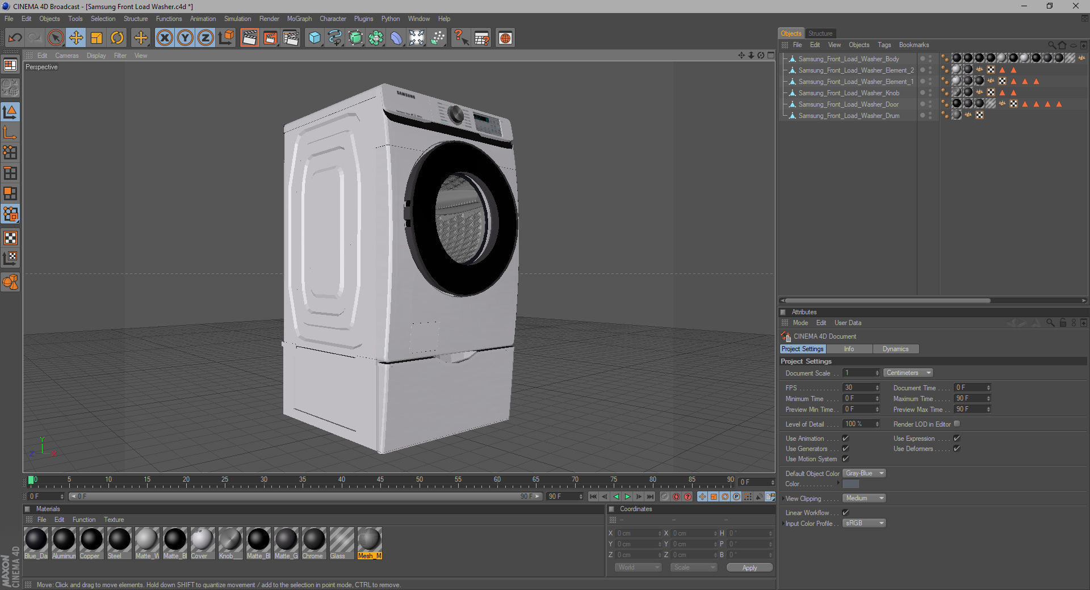Toggle Y axis lock
This screenshot has height=590, width=1090.
click(185, 38)
